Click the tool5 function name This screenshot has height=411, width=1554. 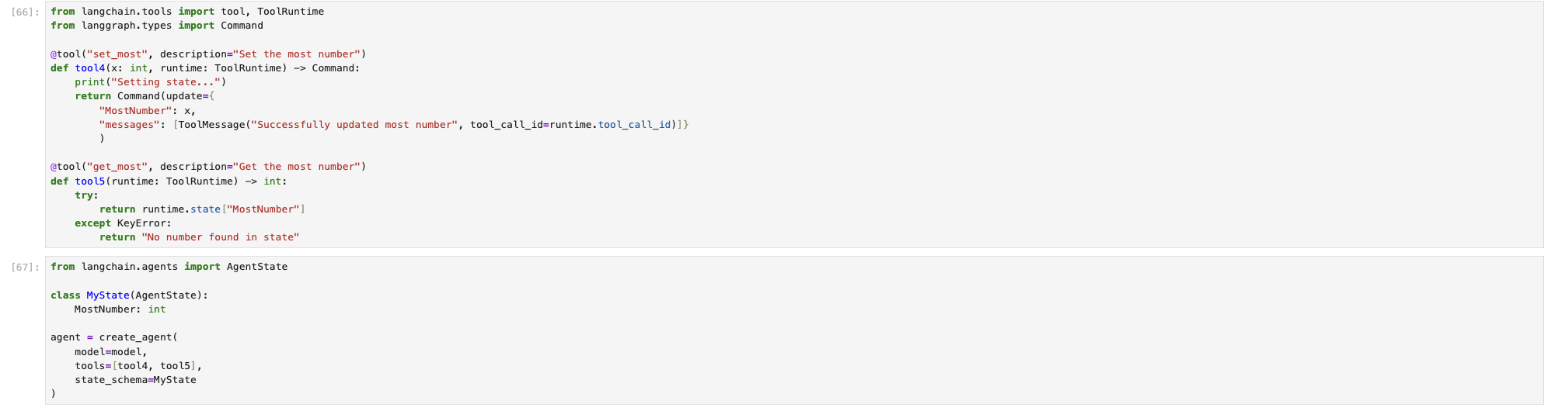pyautogui.click(x=90, y=181)
